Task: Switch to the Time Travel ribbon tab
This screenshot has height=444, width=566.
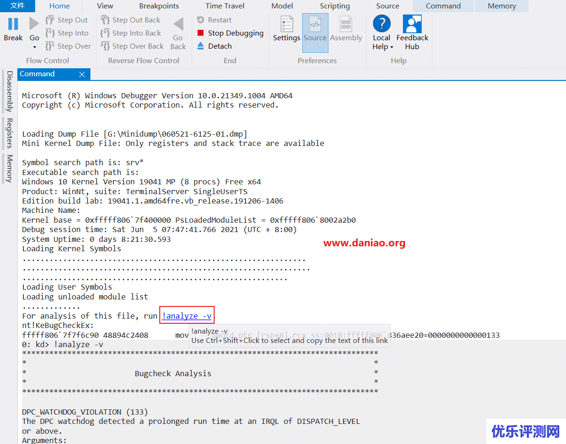Action: [x=225, y=6]
